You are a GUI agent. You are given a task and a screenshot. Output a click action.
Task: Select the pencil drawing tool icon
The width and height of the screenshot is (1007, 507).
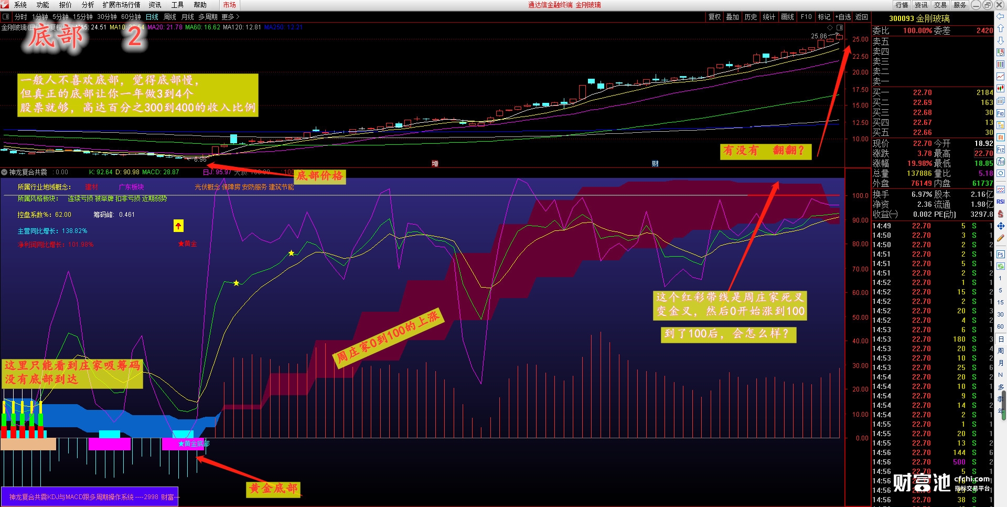1000,237
